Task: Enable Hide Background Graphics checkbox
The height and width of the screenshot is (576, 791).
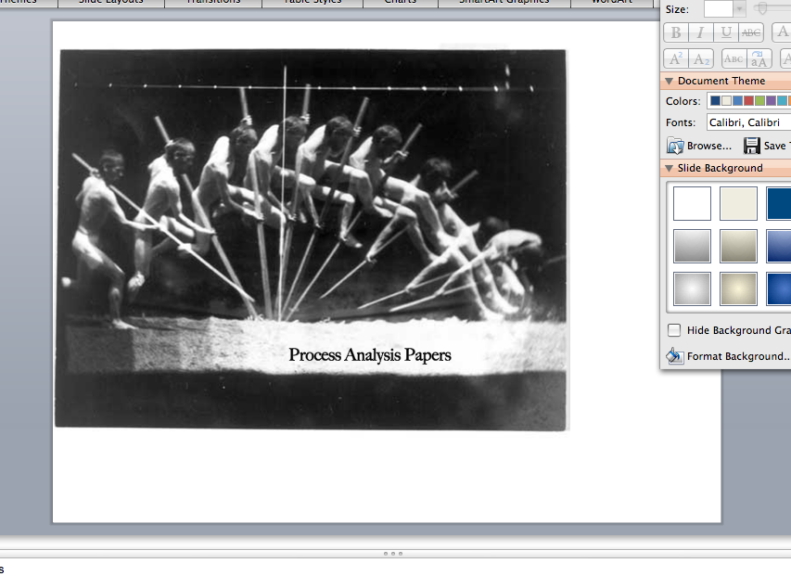Action: coord(674,330)
